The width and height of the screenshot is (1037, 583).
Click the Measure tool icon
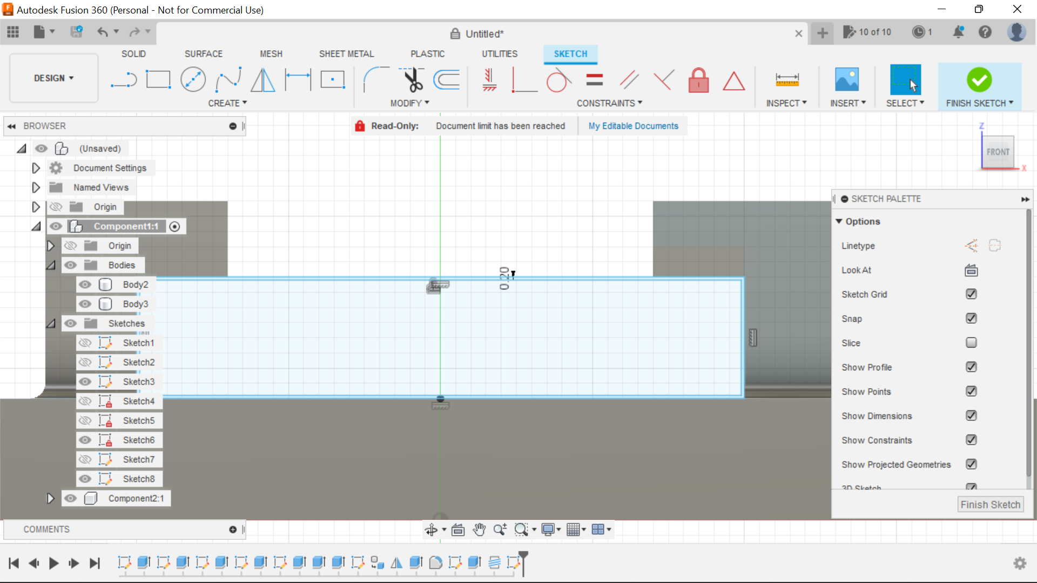coord(787,80)
